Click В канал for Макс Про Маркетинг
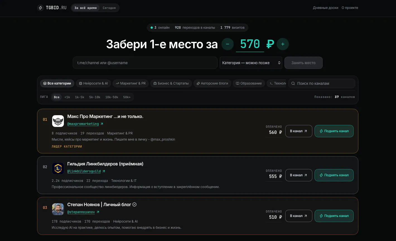The image size is (396, 241). point(299,131)
